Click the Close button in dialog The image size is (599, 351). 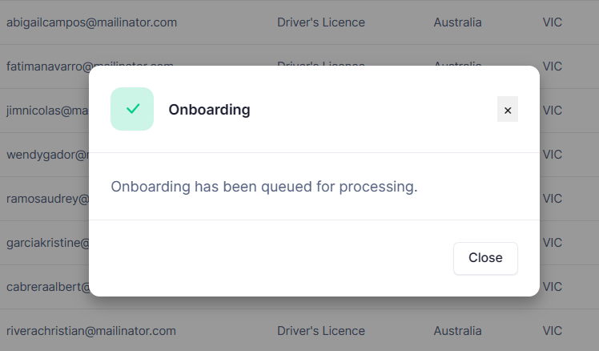coord(485,258)
